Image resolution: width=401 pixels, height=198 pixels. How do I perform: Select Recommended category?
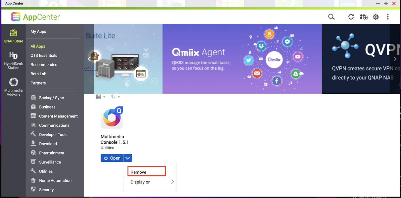coord(44,65)
